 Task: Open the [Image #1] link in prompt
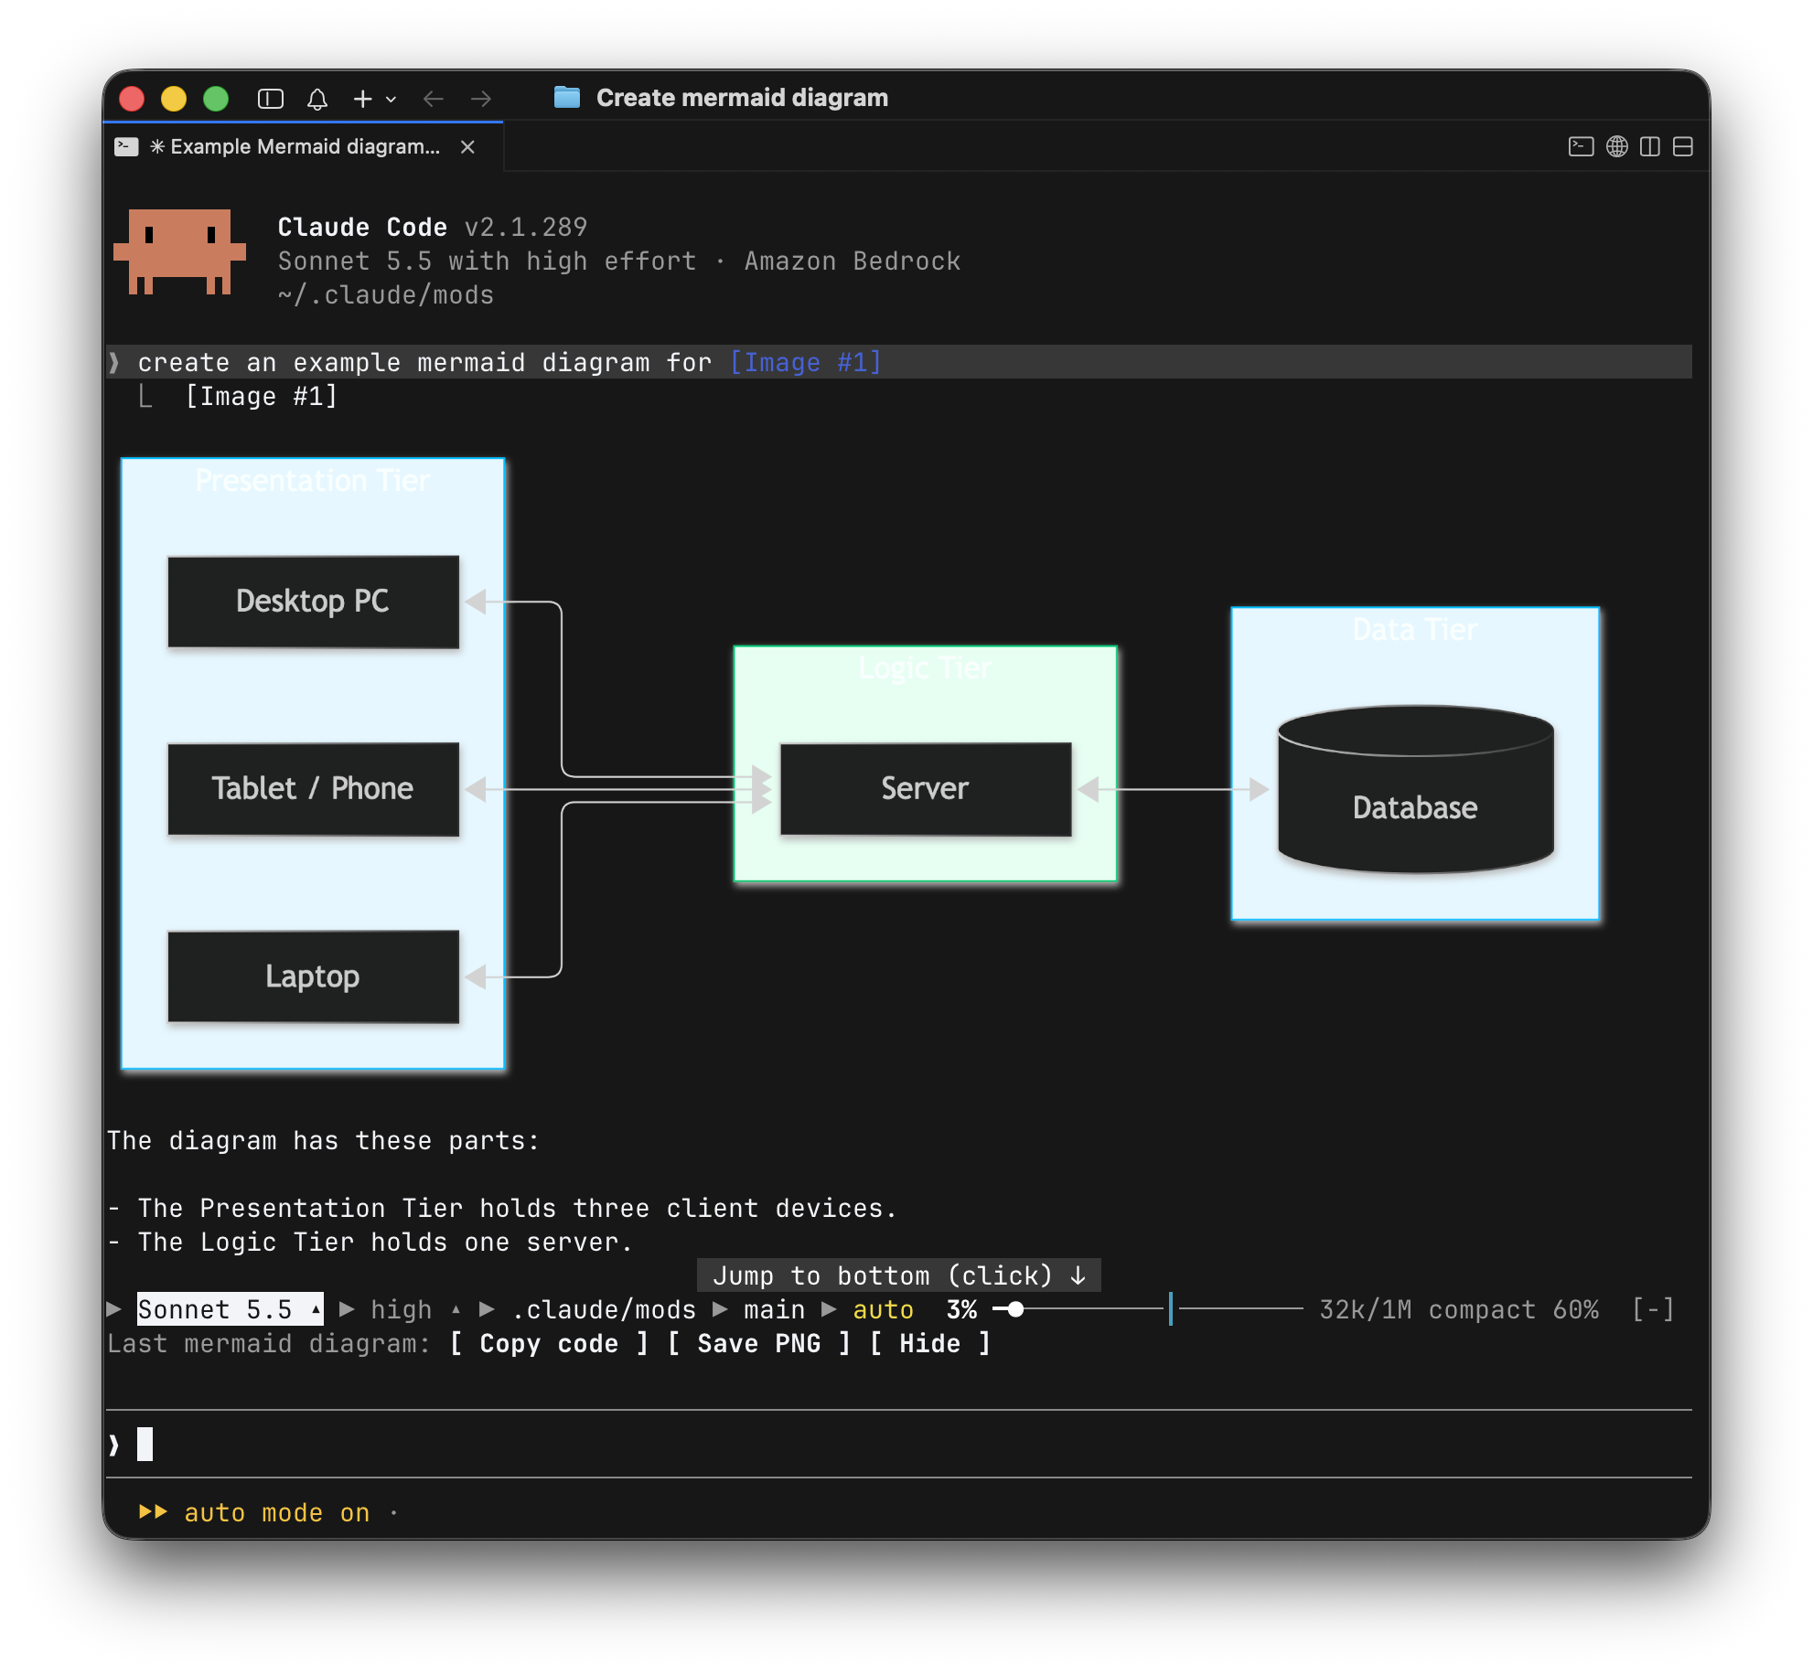pyautogui.click(x=805, y=362)
